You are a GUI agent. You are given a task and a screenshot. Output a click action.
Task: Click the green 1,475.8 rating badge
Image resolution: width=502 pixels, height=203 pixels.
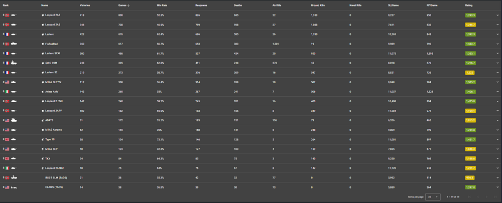point(471,101)
